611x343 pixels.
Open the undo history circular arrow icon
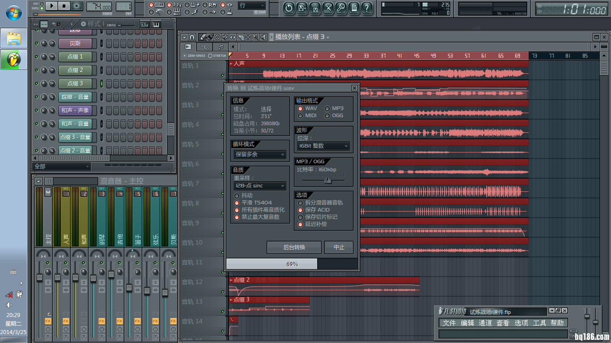[289, 7]
